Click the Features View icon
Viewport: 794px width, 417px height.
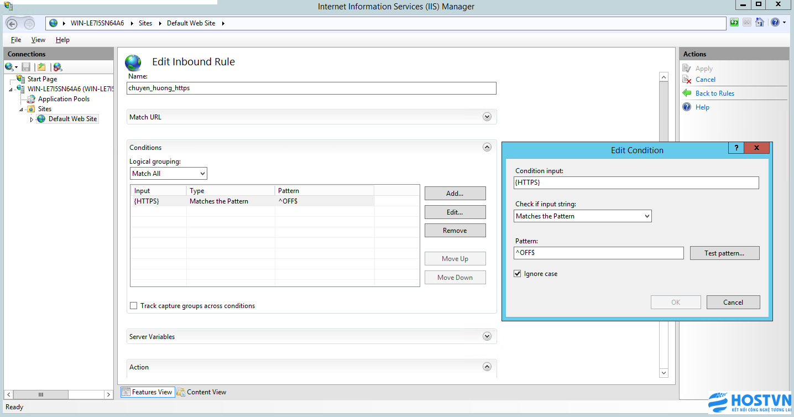pos(126,392)
